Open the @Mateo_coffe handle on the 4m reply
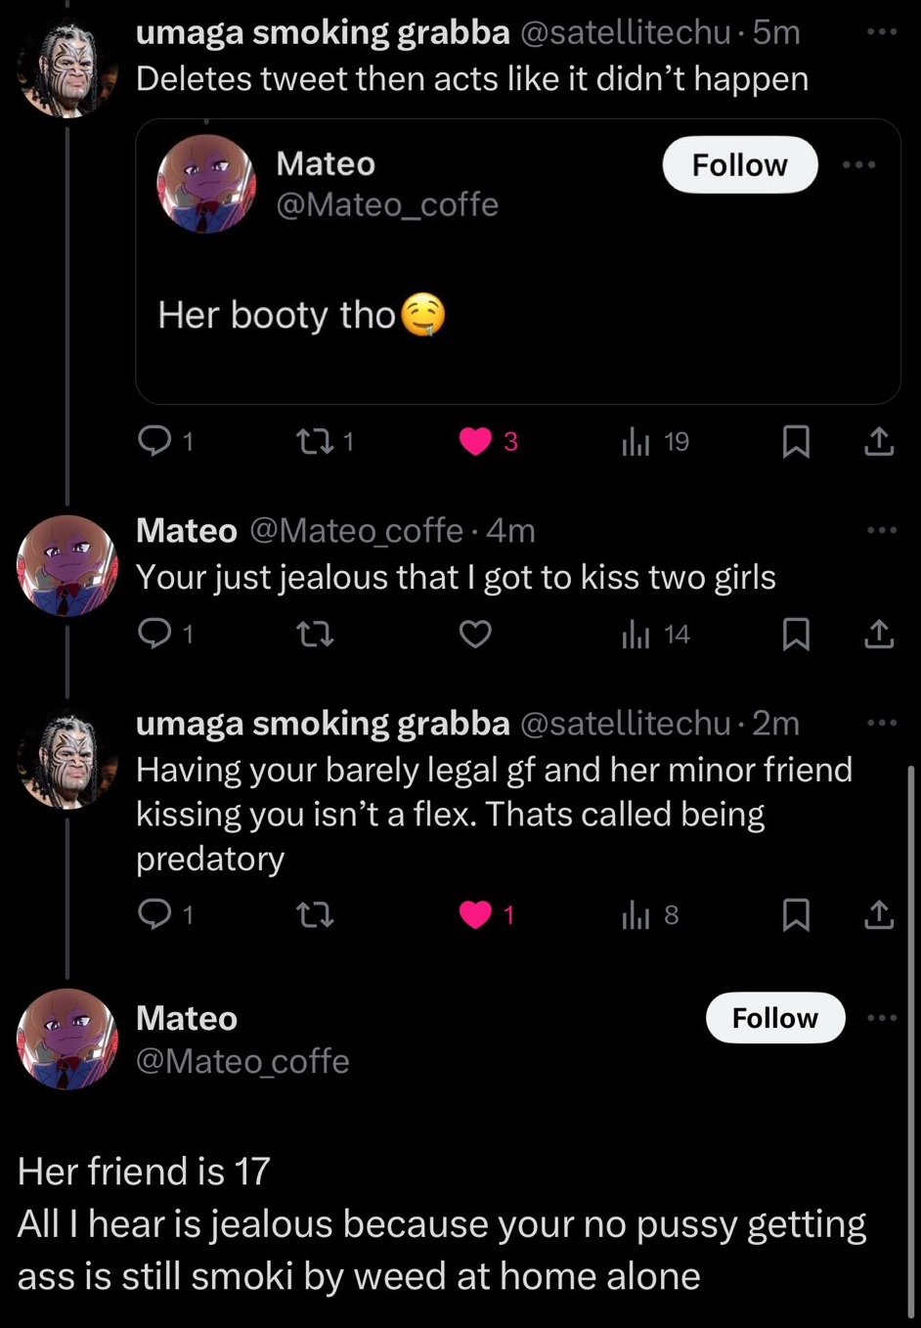This screenshot has width=921, height=1328. 356,530
